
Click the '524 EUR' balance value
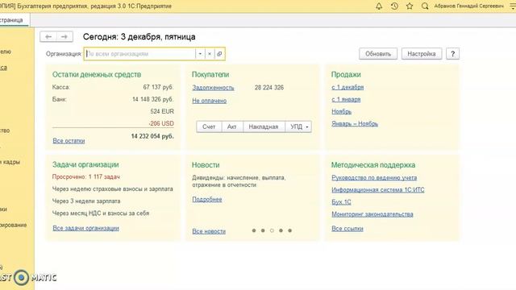[x=162, y=111]
